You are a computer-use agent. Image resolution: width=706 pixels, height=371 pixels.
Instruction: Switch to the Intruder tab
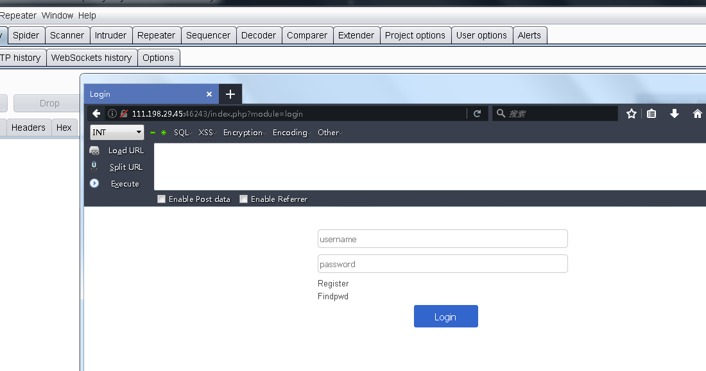coord(110,35)
